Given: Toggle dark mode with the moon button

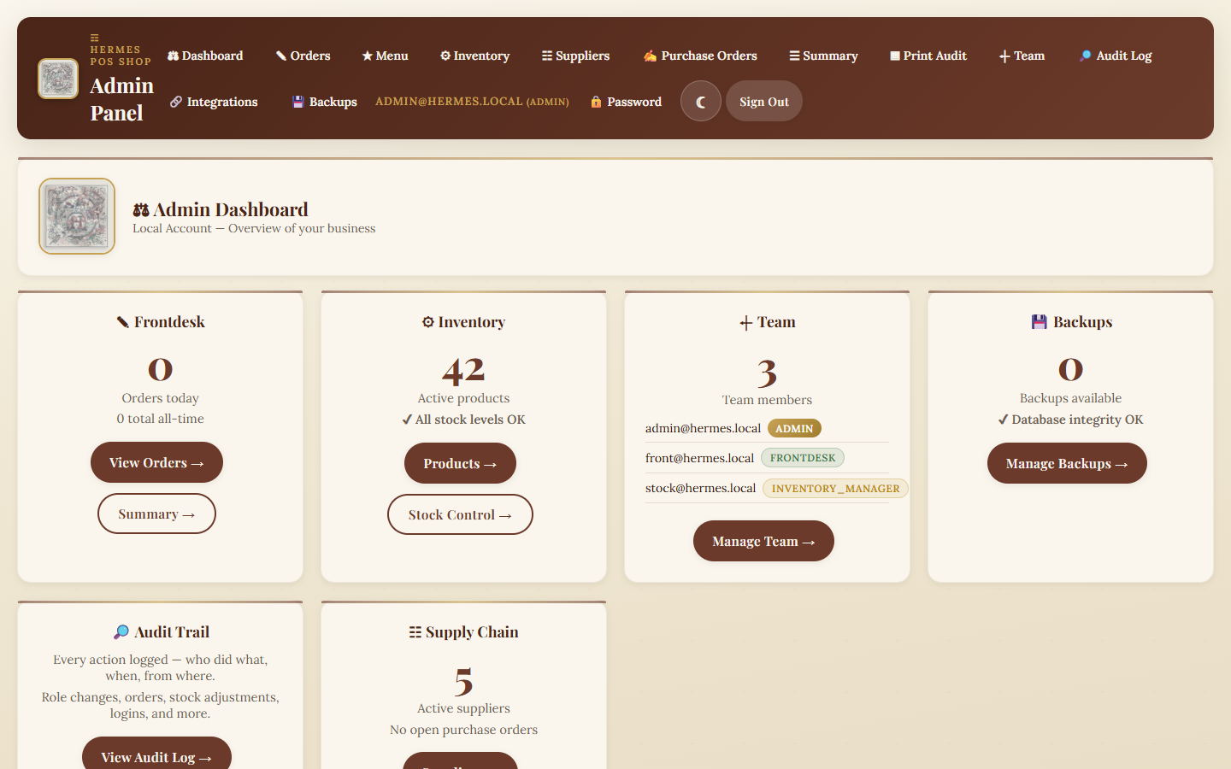Looking at the screenshot, I should pos(700,102).
